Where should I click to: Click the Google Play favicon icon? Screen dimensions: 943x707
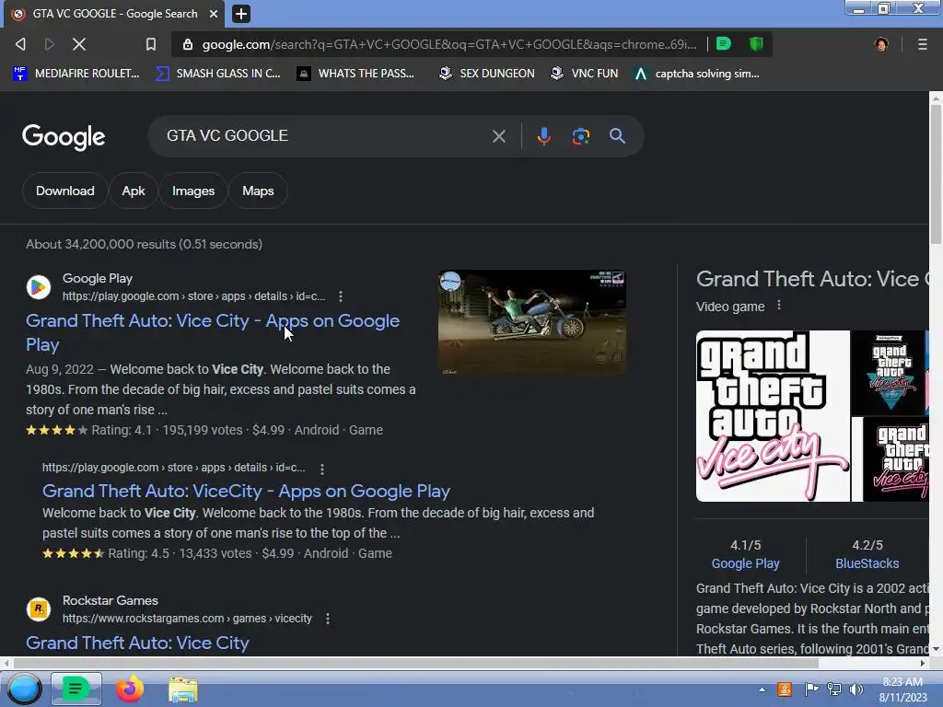39,287
